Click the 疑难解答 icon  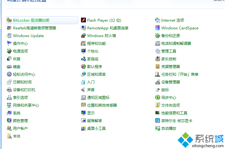coord(83,121)
